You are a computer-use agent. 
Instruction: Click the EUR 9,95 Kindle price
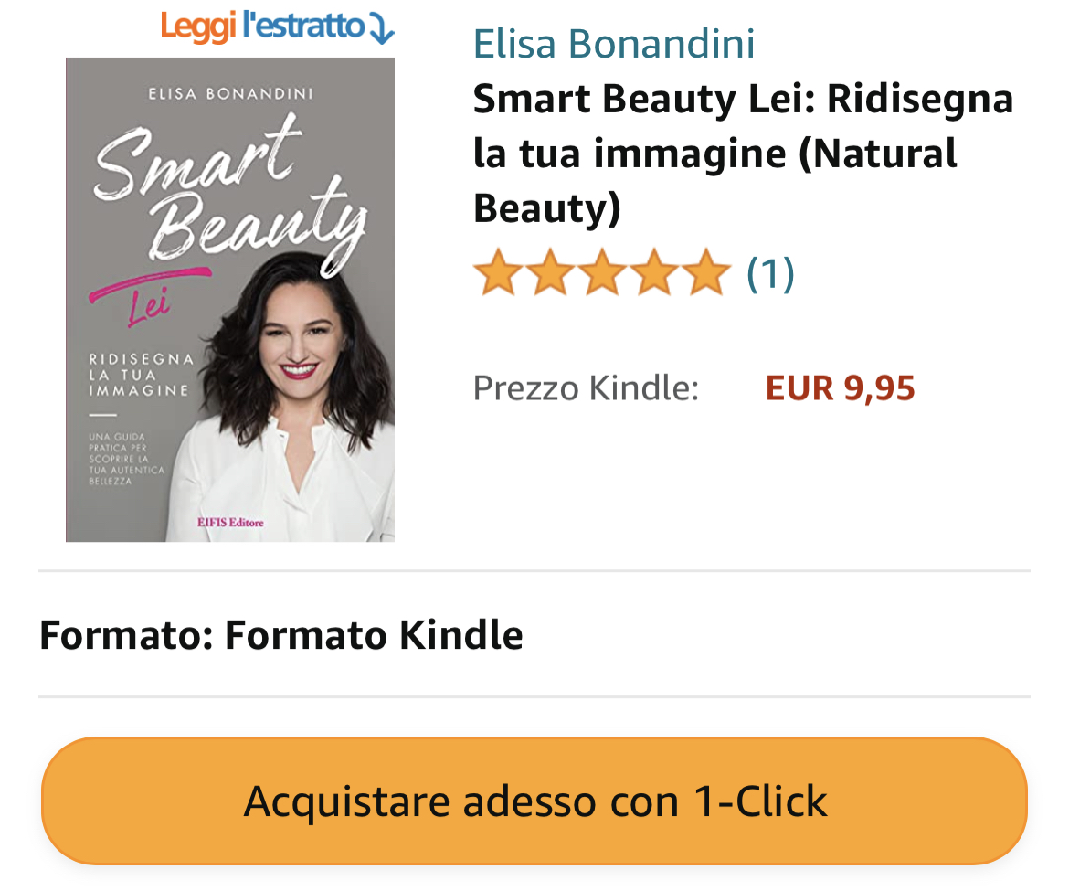840,388
